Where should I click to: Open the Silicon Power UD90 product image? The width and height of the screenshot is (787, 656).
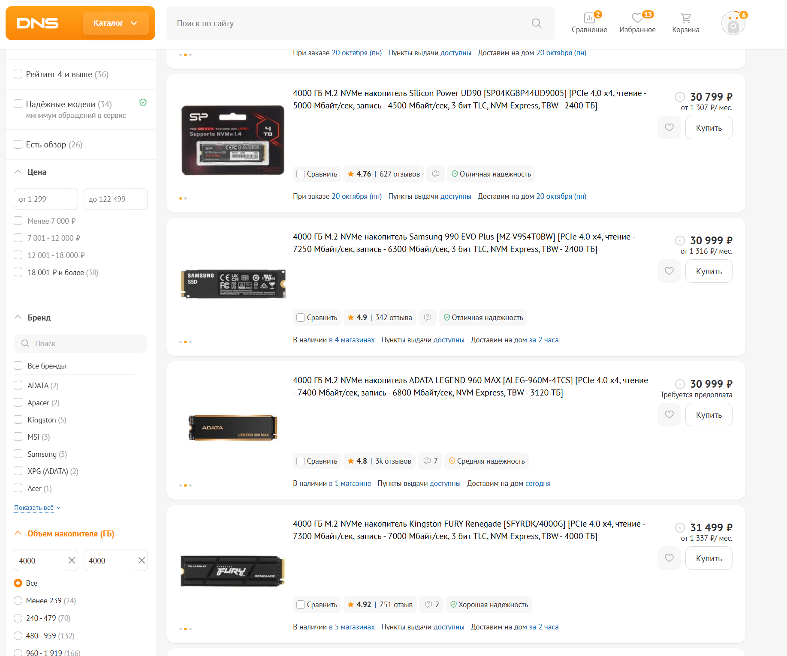coord(233,140)
